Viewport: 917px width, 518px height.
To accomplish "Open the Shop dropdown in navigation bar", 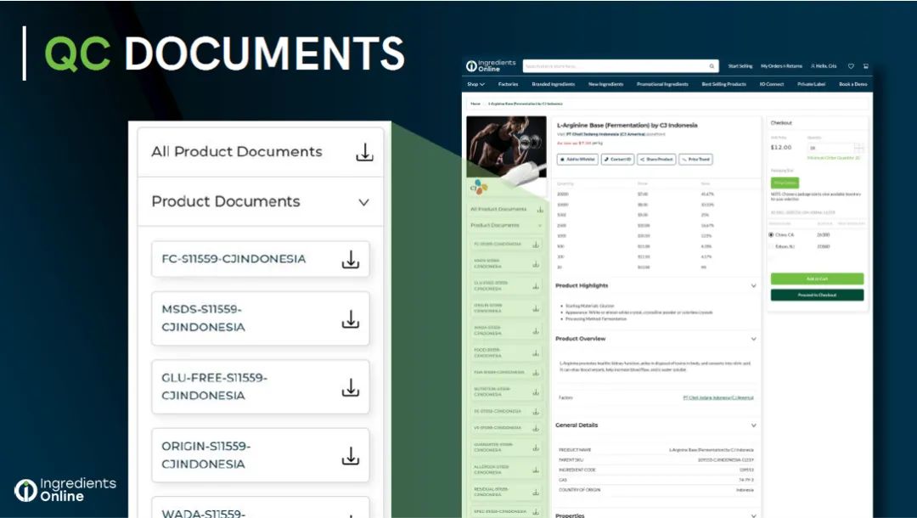I will point(475,84).
